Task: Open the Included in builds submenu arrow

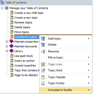Action: tap(89, 90)
